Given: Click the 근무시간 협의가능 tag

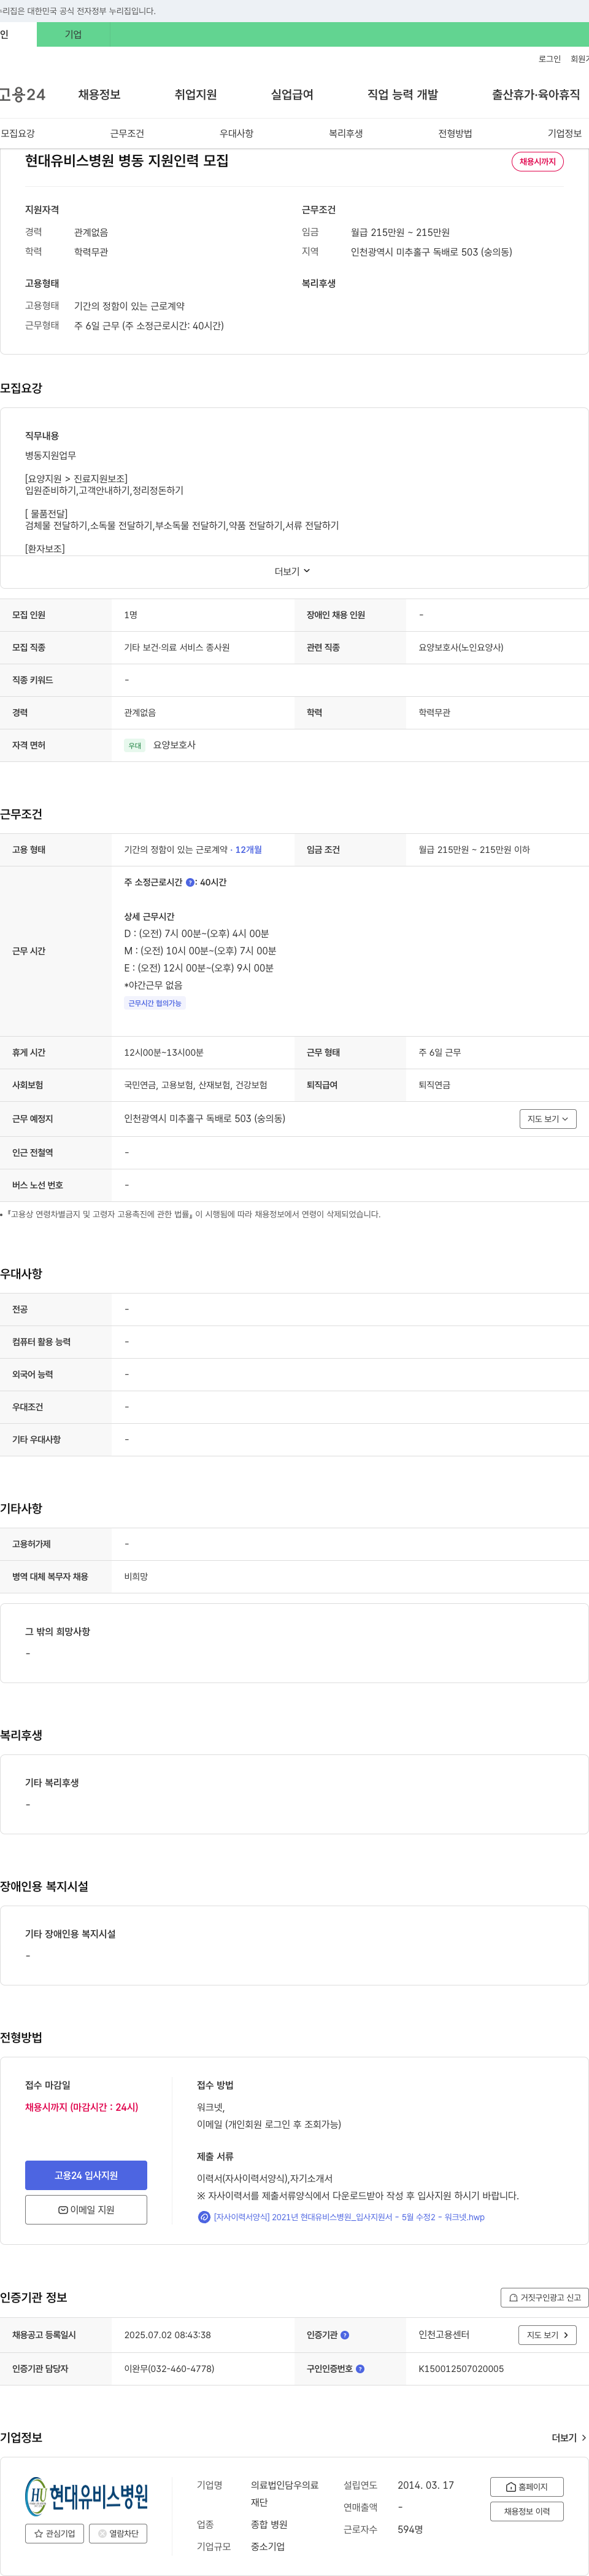Looking at the screenshot, I should [x=155, y=1003].
